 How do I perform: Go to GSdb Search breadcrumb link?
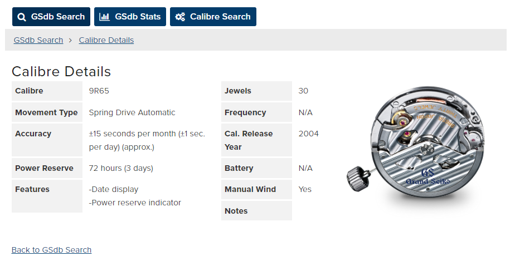pyautogui.click(x=38, y=40)
